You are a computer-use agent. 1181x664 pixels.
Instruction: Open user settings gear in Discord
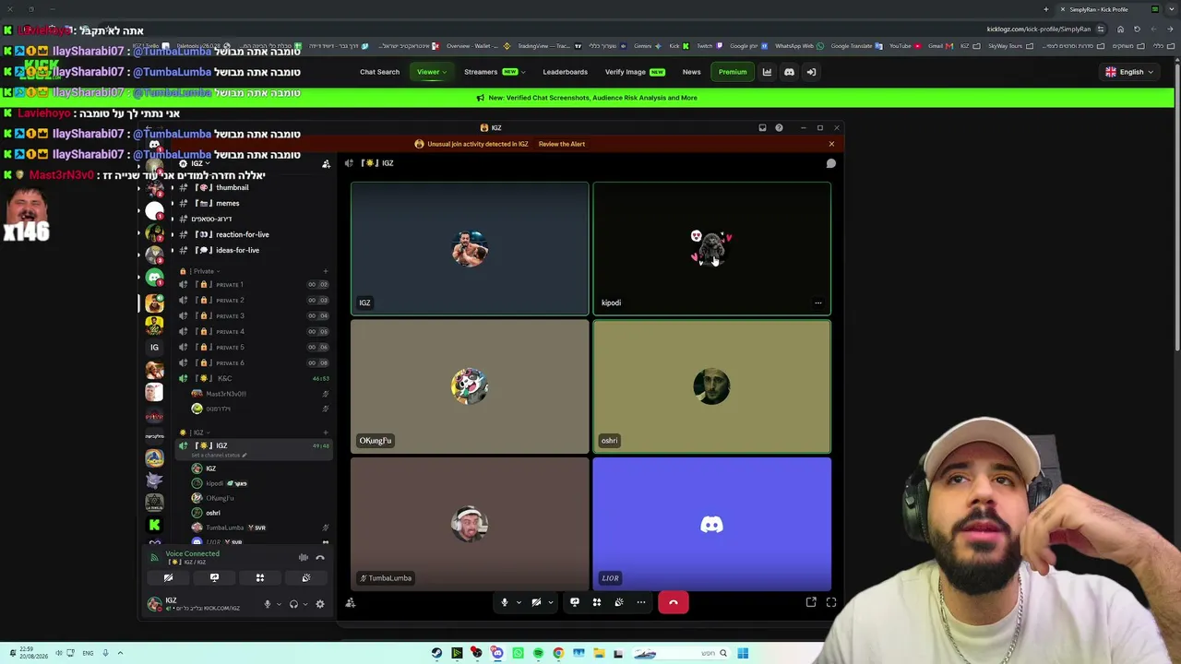pos(320,604)
